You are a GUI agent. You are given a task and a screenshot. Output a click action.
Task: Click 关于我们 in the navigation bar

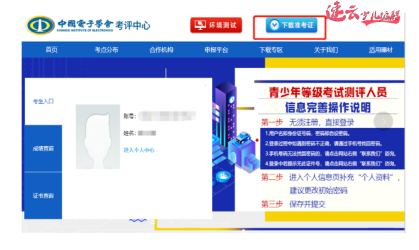(x=325, y=50)
